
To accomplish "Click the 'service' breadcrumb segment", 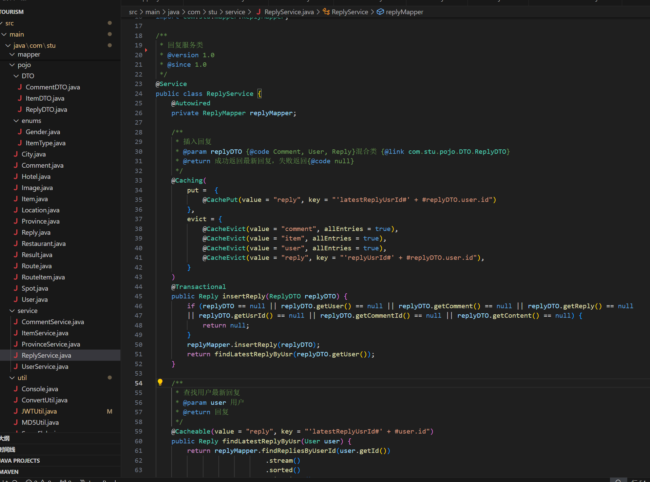I will point(235,12).
